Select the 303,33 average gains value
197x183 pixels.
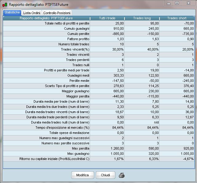click(x=118, y=75)
